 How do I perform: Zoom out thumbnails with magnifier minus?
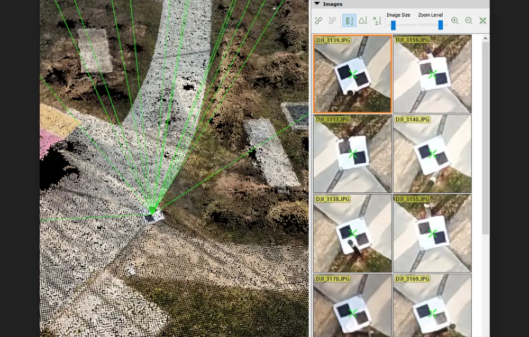tap(469, 21)
